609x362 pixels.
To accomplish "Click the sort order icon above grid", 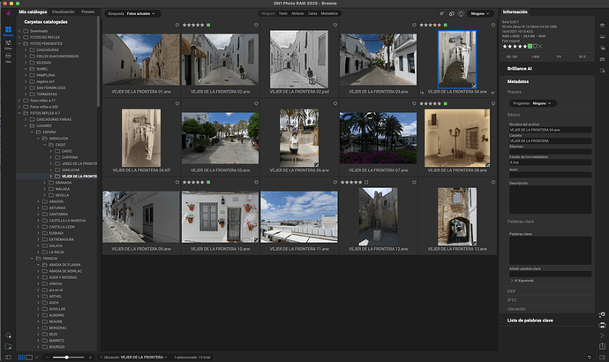I will tap(441, 14).
